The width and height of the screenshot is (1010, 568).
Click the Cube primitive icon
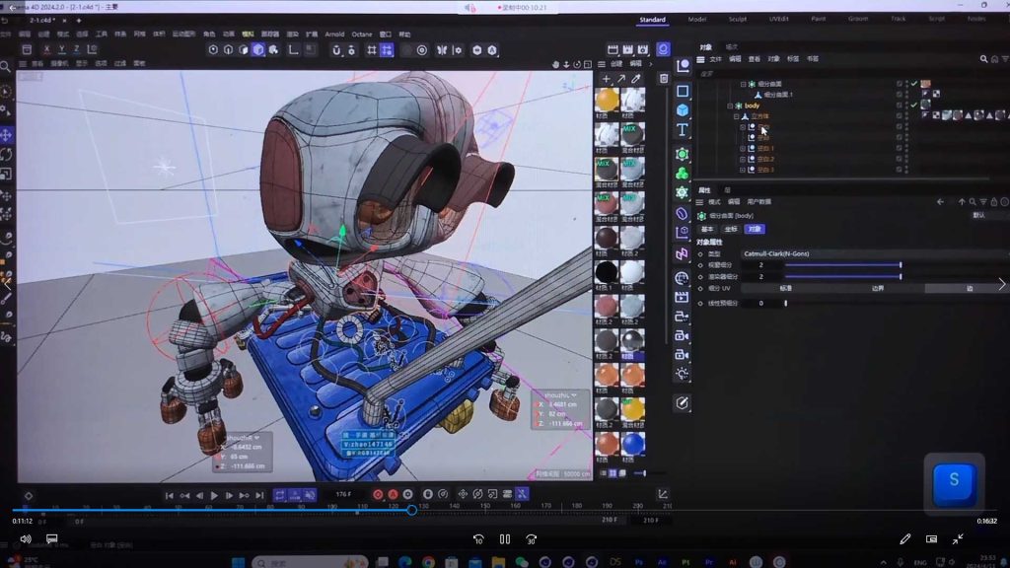point(682,109)
